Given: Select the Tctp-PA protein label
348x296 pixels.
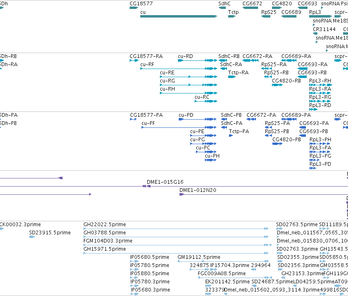Looking at the screenshot, I should click(x=239, y=131).
